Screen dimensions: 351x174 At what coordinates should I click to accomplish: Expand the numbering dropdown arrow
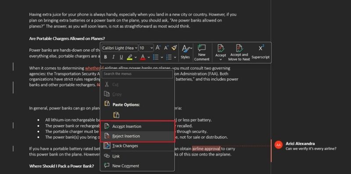tap(175, 58)
